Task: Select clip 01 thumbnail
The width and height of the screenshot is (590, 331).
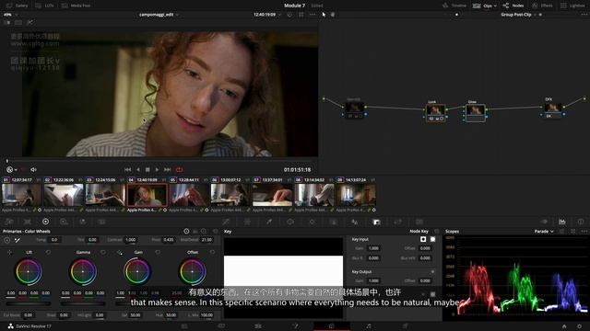Action: 21,195
